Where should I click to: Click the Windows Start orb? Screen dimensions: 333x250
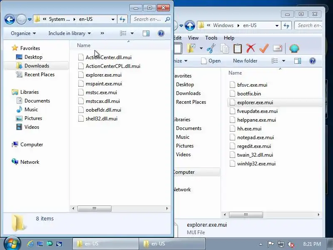coord(12,244)
